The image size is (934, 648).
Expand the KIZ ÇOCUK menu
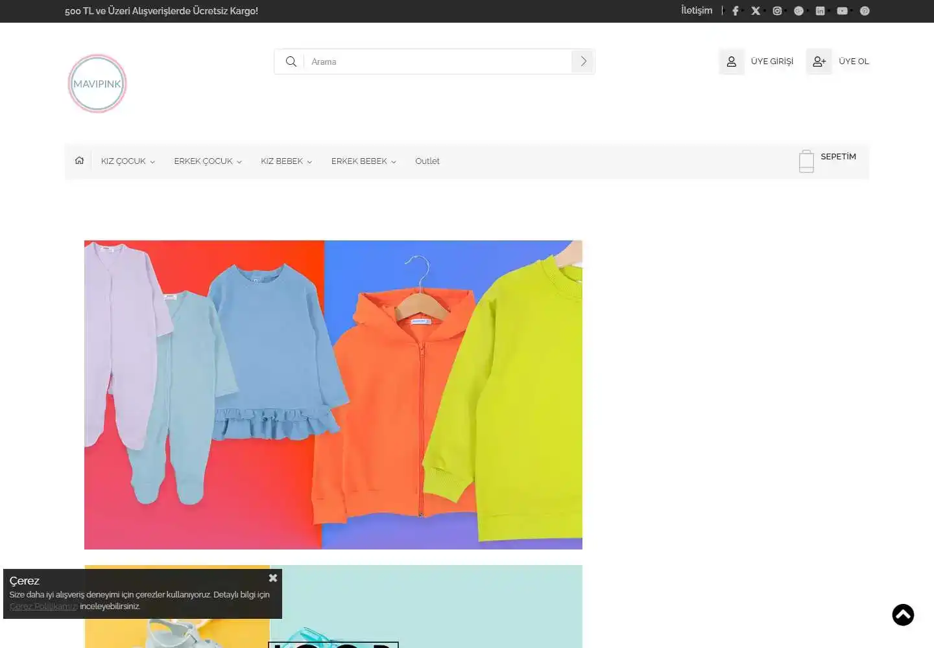click(128, 161)
